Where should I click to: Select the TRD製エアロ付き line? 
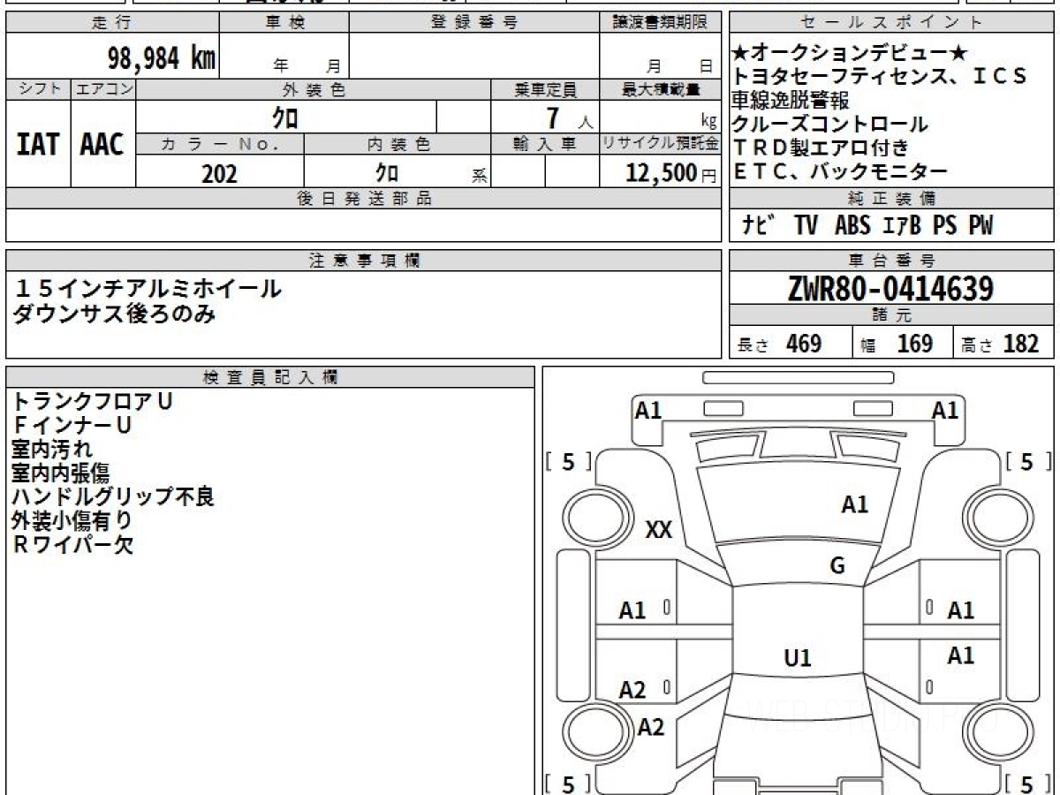[820, 148]
